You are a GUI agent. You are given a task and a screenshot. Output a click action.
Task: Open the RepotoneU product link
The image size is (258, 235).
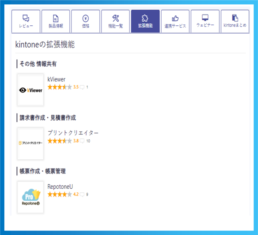coord(60,187)
